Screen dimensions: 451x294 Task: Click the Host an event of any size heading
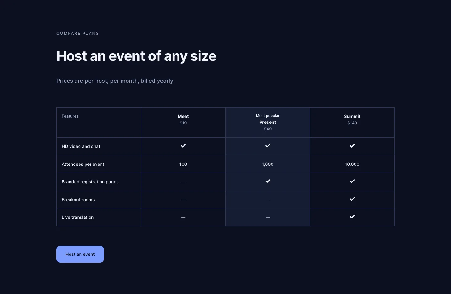click(x=137, y=56)
